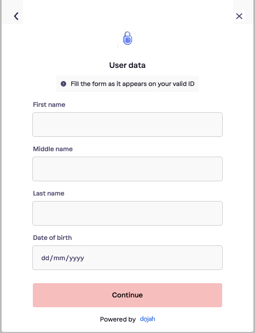
Task: Focus the First name input field
Action: [x=127, y=124]
